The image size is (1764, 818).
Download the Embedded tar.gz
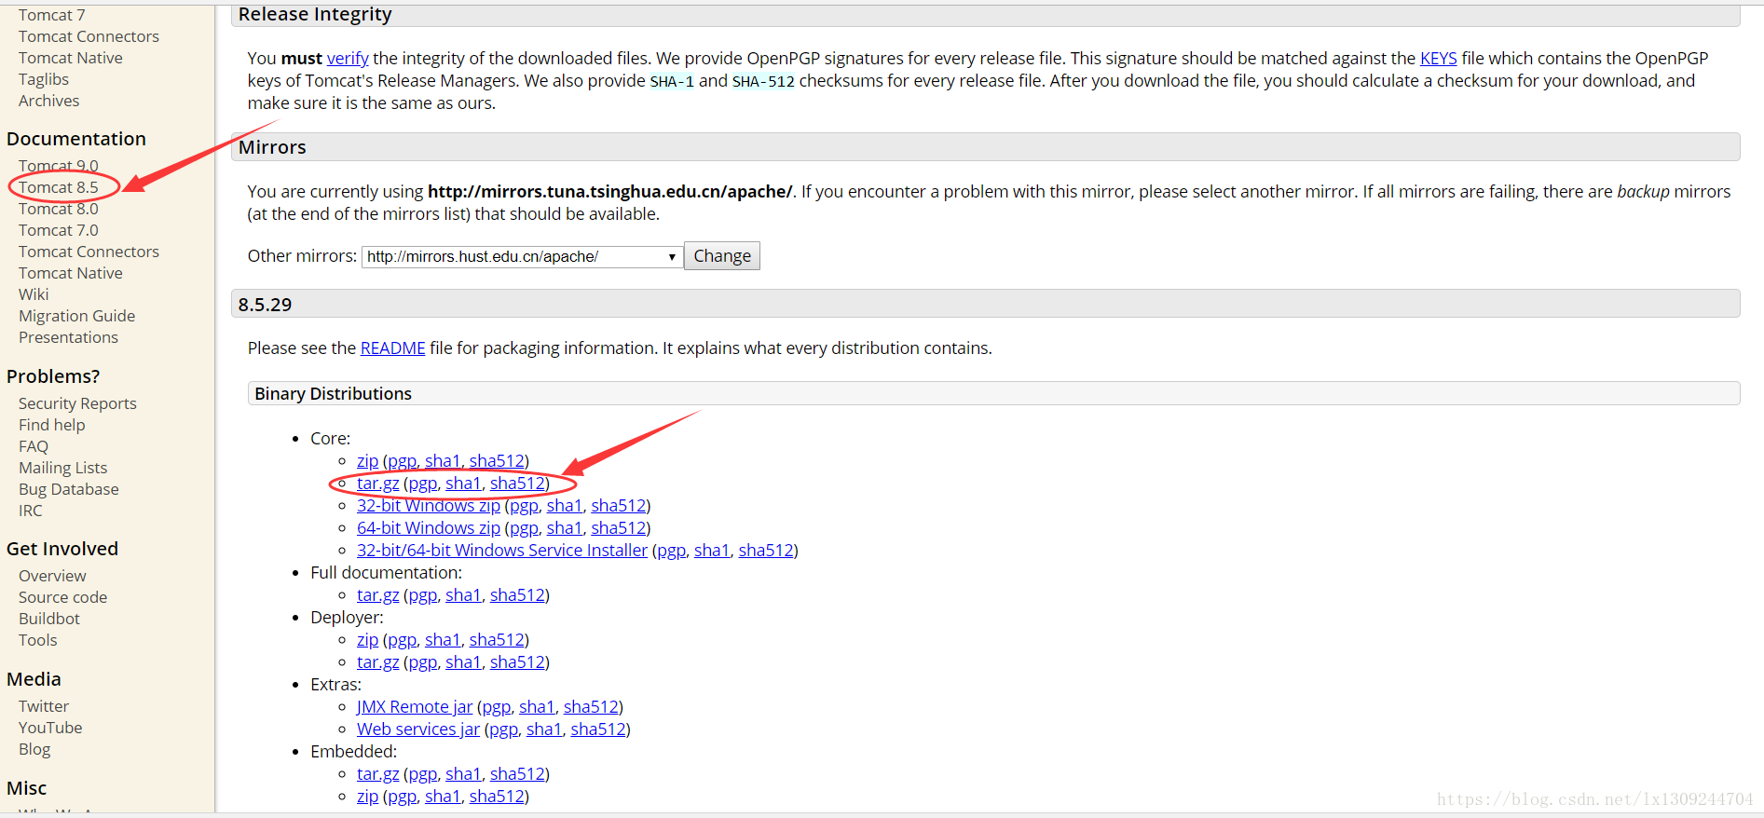click(377, 774)
